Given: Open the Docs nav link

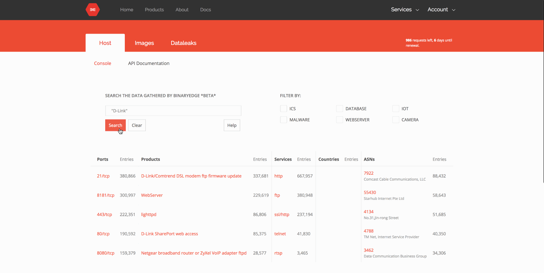Looking at the screenshot, I should tap(206, 10).
